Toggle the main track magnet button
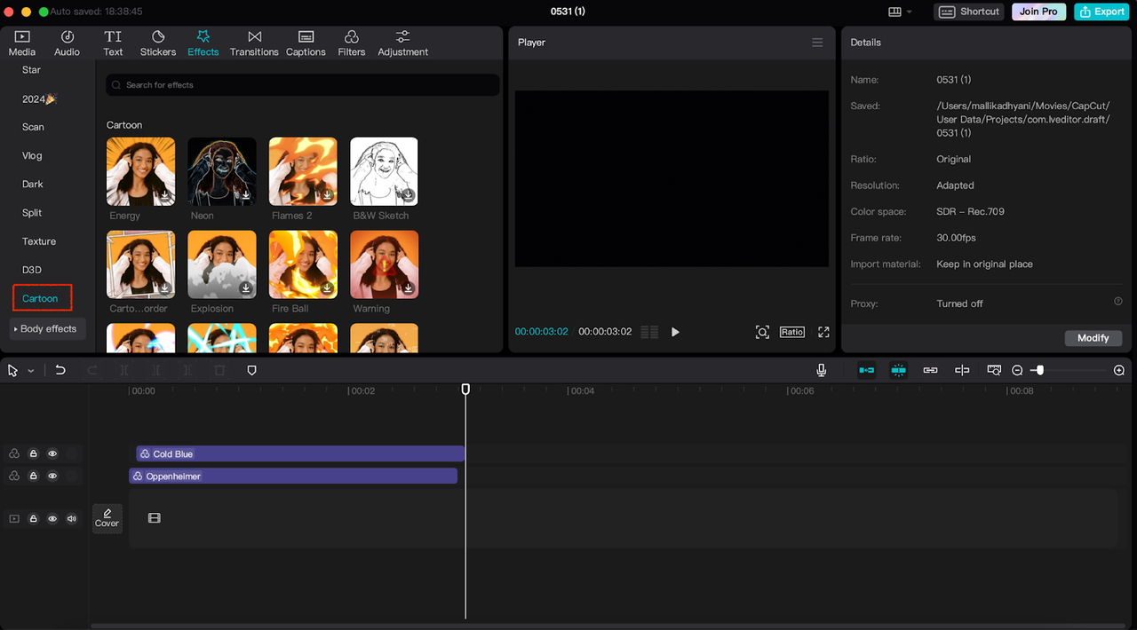This screenshot has width=1137, height=630. point(866,370)
